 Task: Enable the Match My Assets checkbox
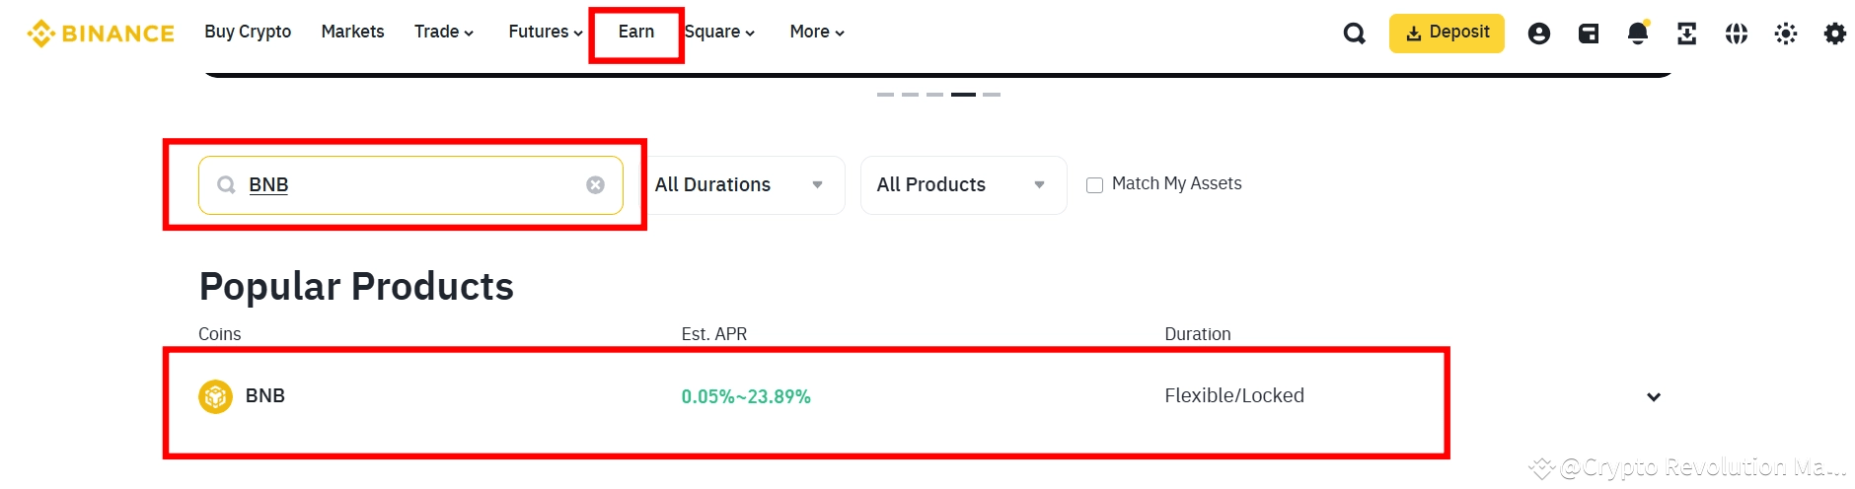pos(1094,185)
